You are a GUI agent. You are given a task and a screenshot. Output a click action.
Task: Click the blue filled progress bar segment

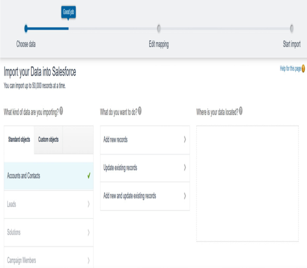pos(48,29)
